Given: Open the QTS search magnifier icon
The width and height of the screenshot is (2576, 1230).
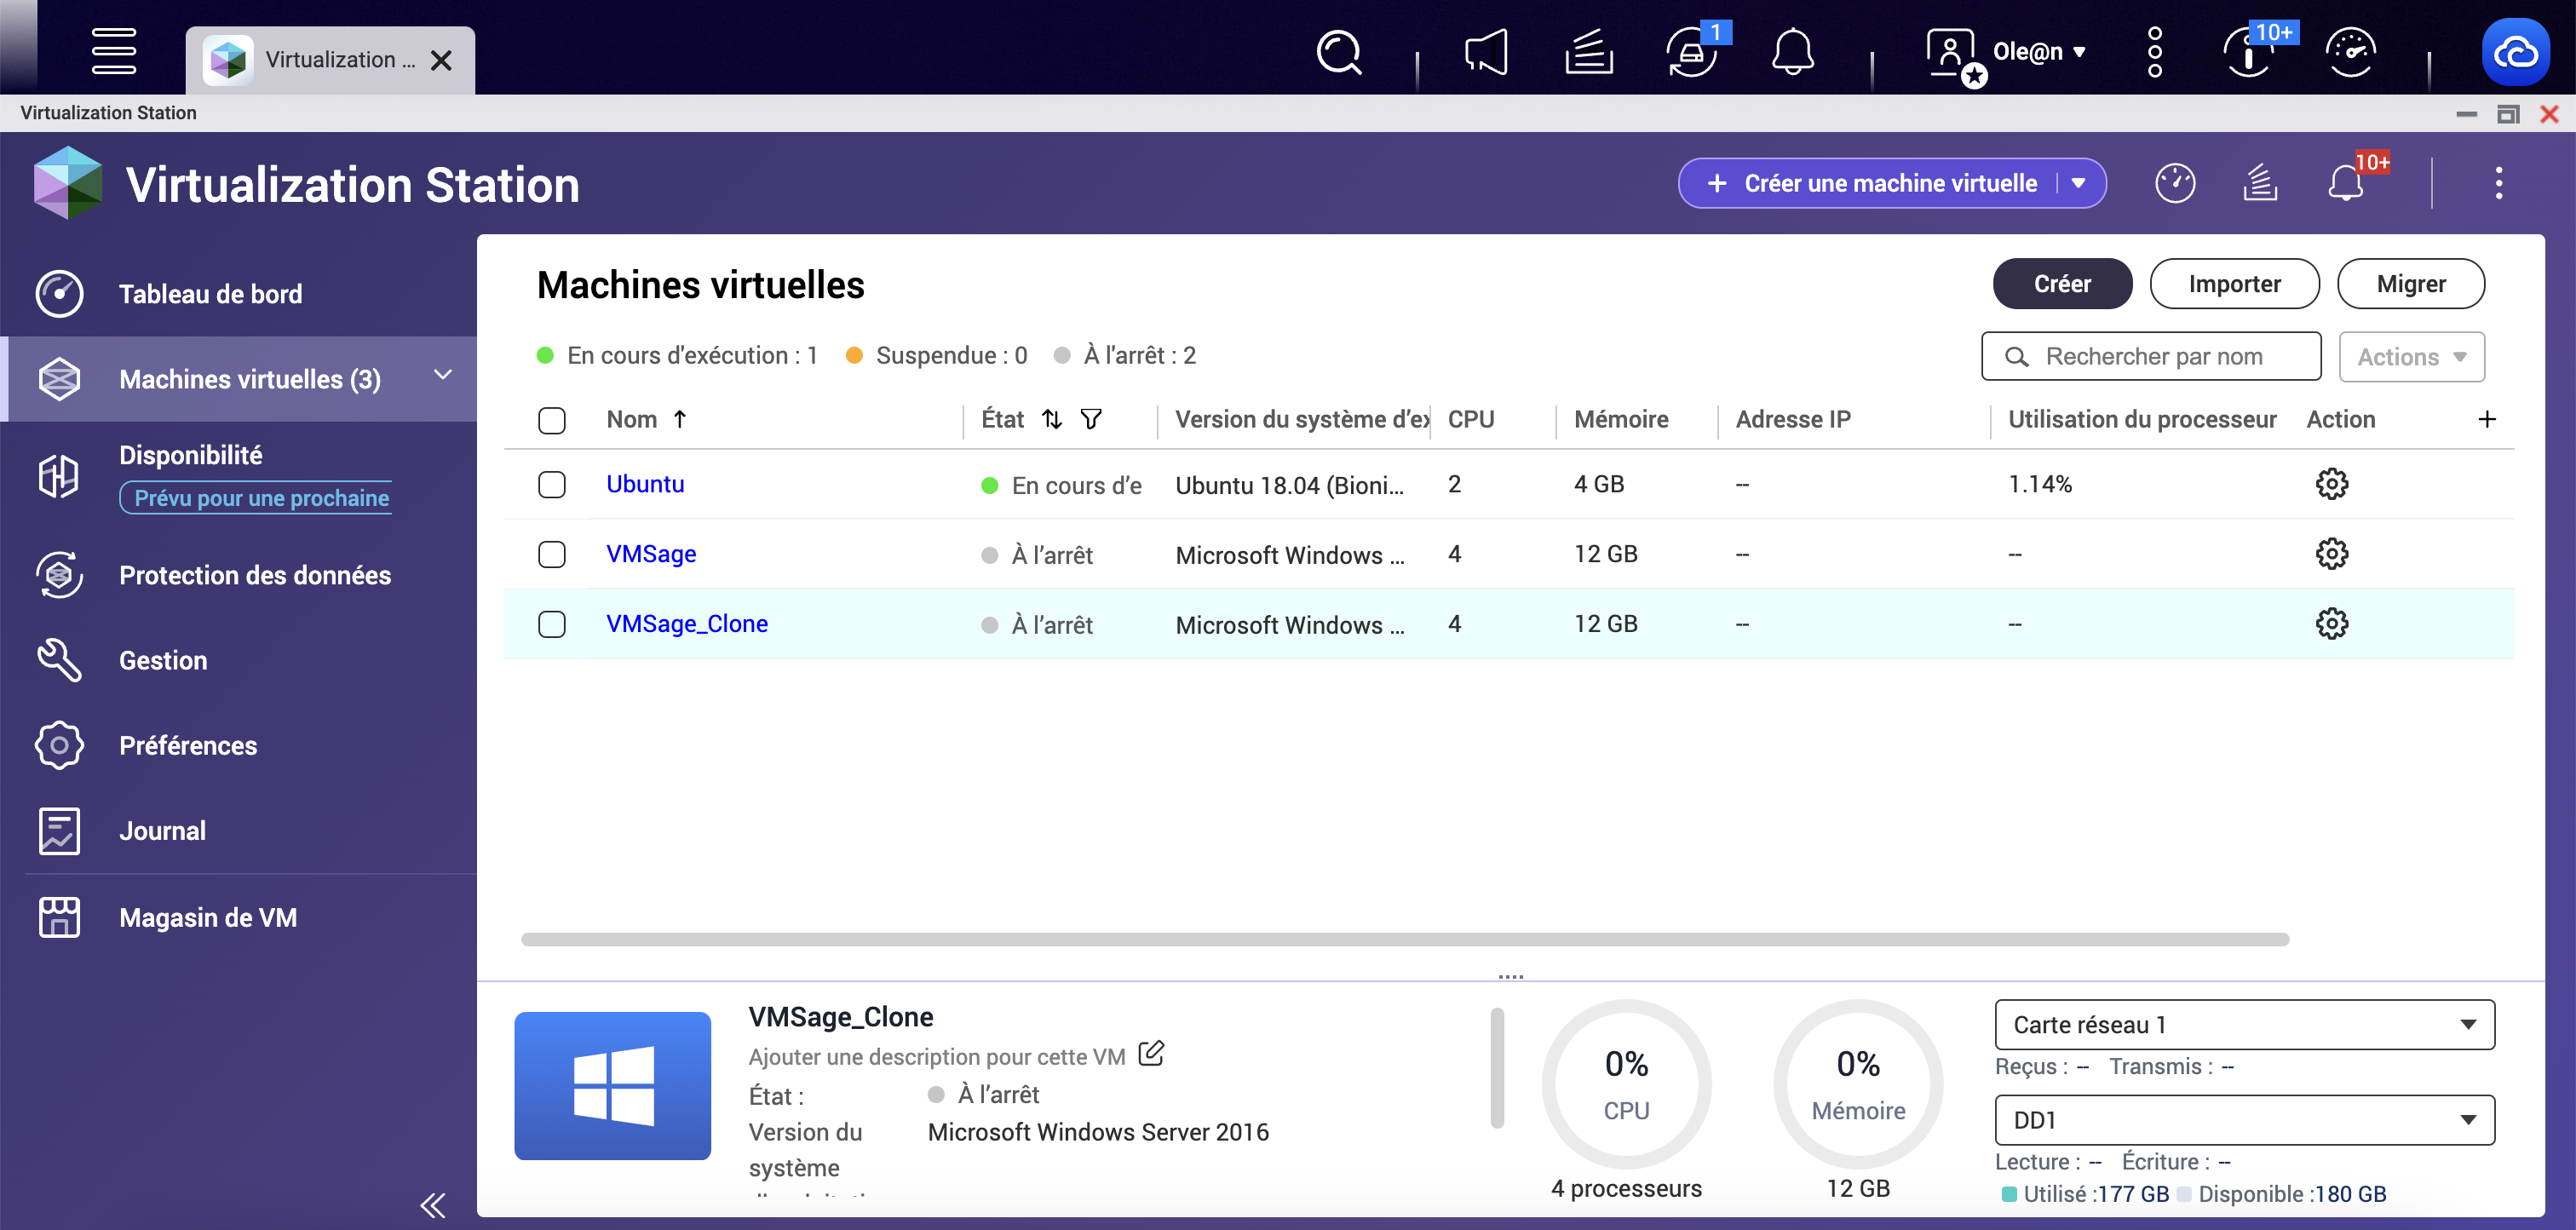Looking at the screenshot, I should point(1338,52).
